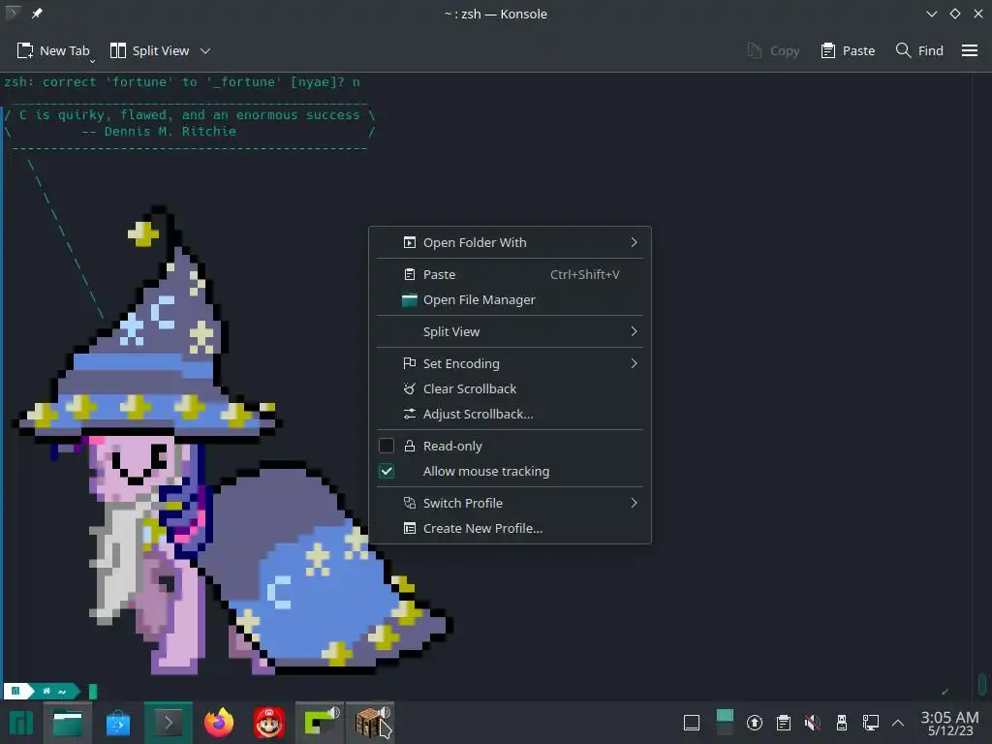Expand hidden system tray icons
The width and height of the screenshot is (992, 744).
point(898,723)
